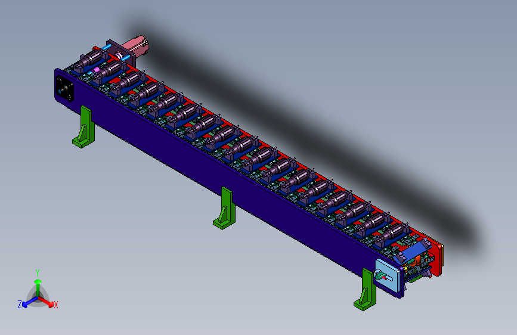Select the pink servo motor on the conveyor
The width and height of the screenshot is (517, 335).
(136, 46)
